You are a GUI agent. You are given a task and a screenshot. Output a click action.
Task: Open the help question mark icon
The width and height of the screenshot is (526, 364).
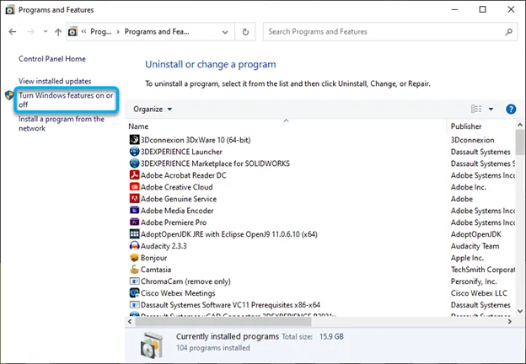pos(511,109)
